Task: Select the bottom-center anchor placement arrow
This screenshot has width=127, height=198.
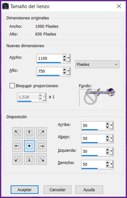Action: [29, 159]
